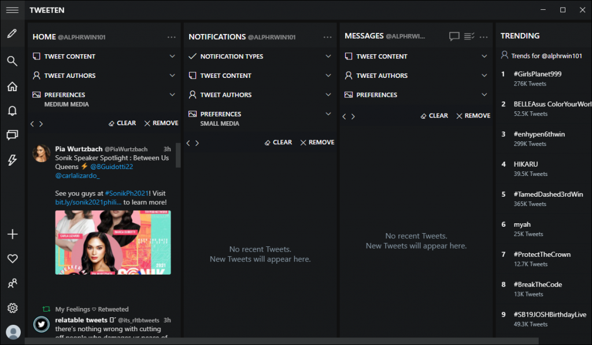
Task: Open Messages with the chat bubble icon
Action: [x=12, y=135]
